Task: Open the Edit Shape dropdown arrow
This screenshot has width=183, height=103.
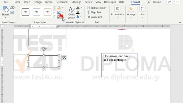Action: pyautogui.click(x=15, y=8)
